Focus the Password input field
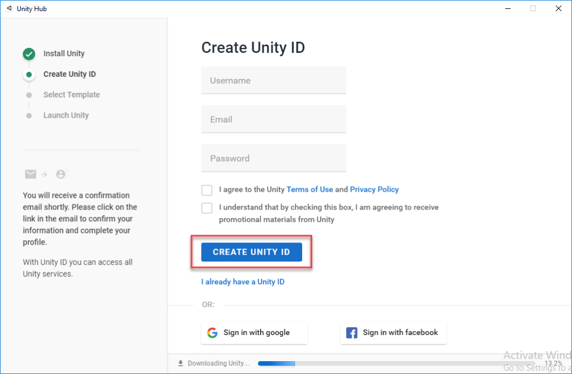The height and width of the screenshot is (374, 572). [x=273, y=159]
